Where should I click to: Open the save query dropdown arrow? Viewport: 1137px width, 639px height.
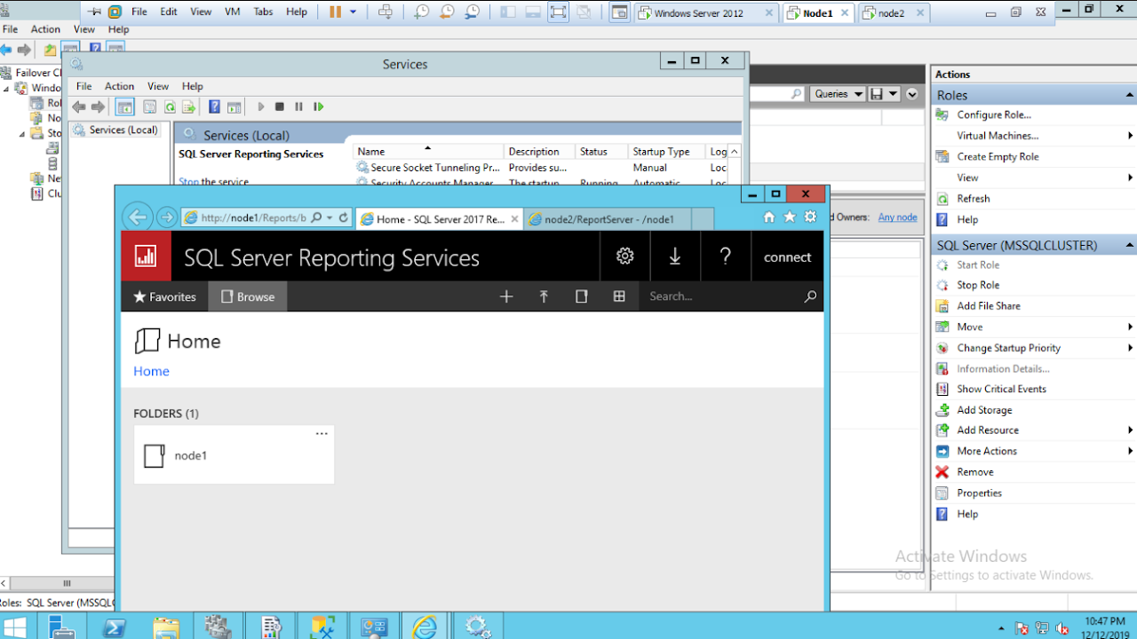pos(893,94)
